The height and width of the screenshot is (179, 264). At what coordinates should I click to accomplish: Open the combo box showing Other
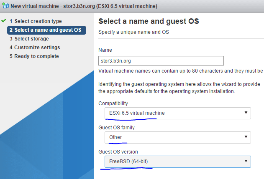[x=178, y=137]
